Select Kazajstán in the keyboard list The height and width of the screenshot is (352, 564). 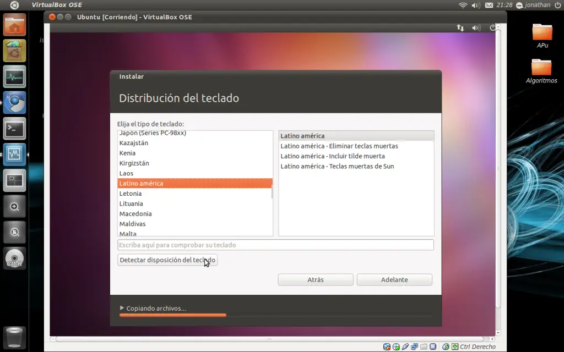[195, 142]
